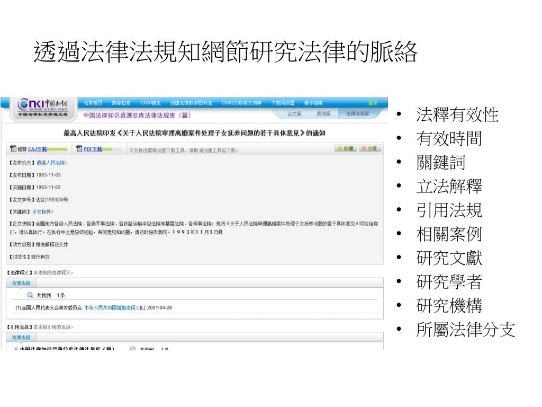Click the green progress bar after PDF下载
The height and width of the screenshot is (407, 542).
112,149
